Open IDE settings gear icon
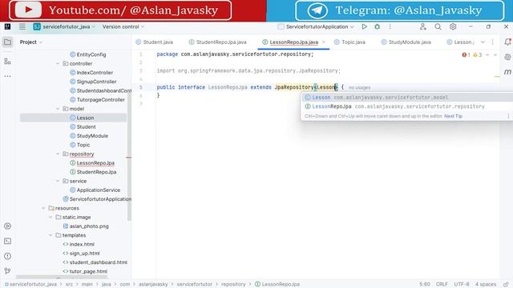Viewport: 513px width, 288px height. coord(453,26)
